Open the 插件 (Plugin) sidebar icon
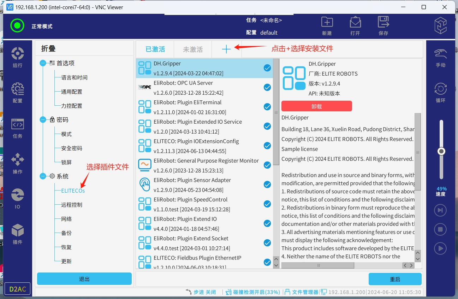The width and height of the screenshot is (458, 299). pyautogui.click(x=17, y=234)
